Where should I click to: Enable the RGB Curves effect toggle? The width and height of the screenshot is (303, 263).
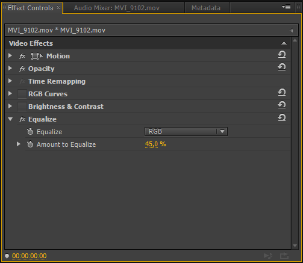[x=22, y=94]
